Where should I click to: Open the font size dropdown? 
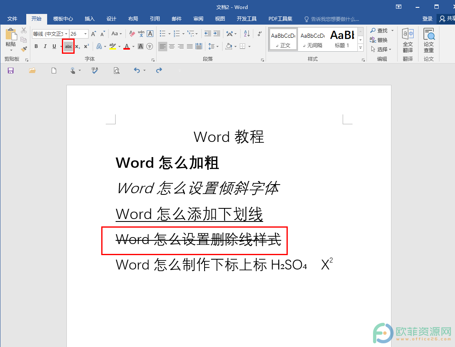click(x=85, y=34)
